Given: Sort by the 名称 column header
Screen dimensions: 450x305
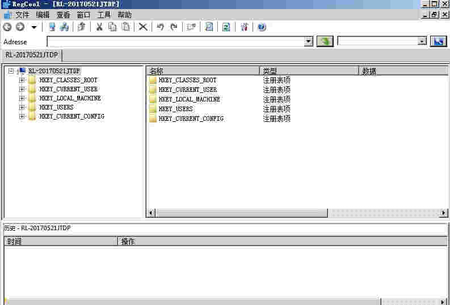Looking at the screenshot, I should [x=203, y=71].
